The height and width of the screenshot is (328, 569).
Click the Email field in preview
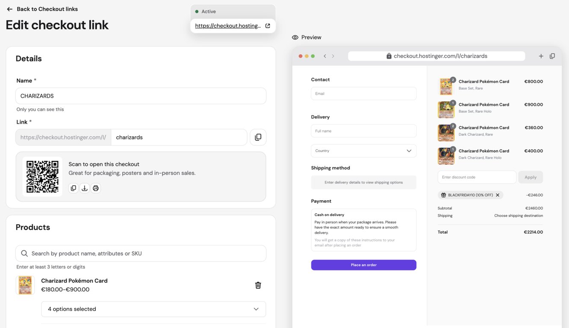point(364,94)
